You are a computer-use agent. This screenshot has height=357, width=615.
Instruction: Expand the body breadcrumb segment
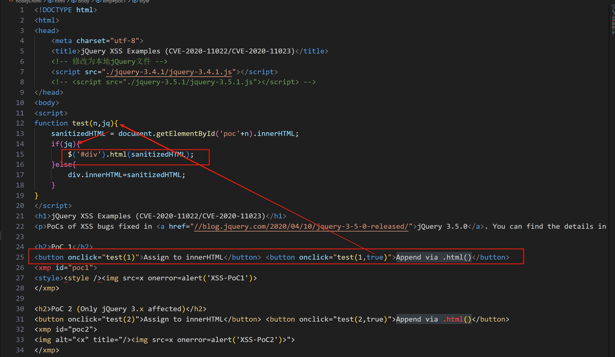tap(84, 1)
